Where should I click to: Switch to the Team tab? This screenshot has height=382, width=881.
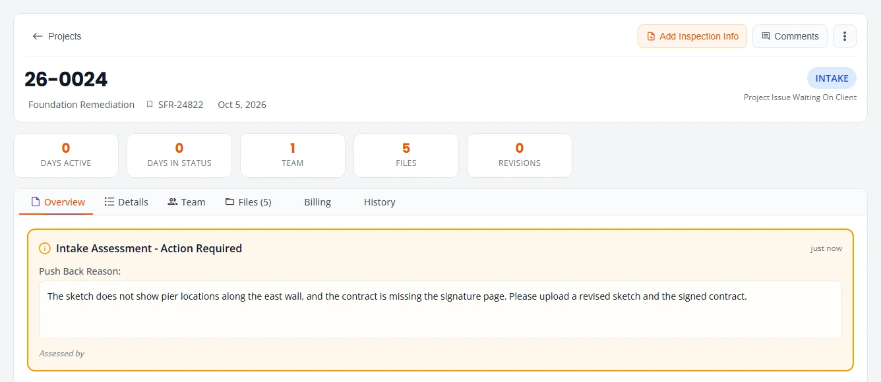click(187, 202)
